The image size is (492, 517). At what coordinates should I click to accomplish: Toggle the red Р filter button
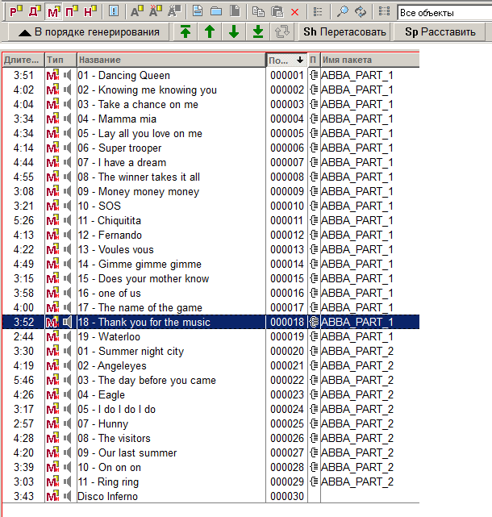click(16, 12)
